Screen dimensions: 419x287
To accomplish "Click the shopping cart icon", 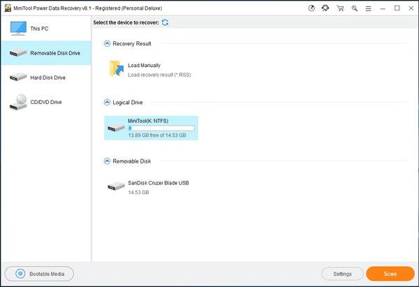I will click(340, 8).
